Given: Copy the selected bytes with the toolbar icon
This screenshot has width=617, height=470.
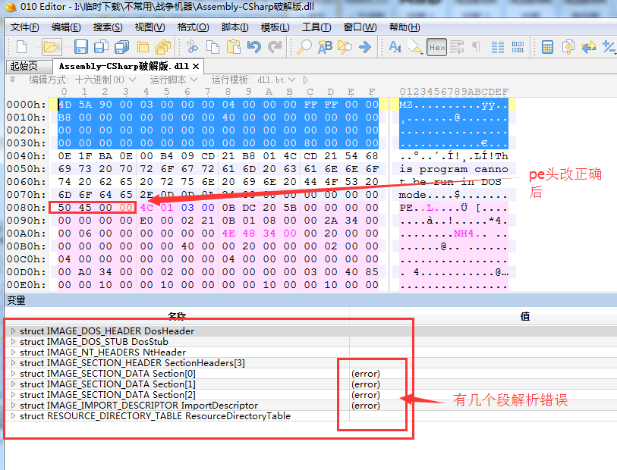Looking at the screenshot, I should click(x=213, y=47).
